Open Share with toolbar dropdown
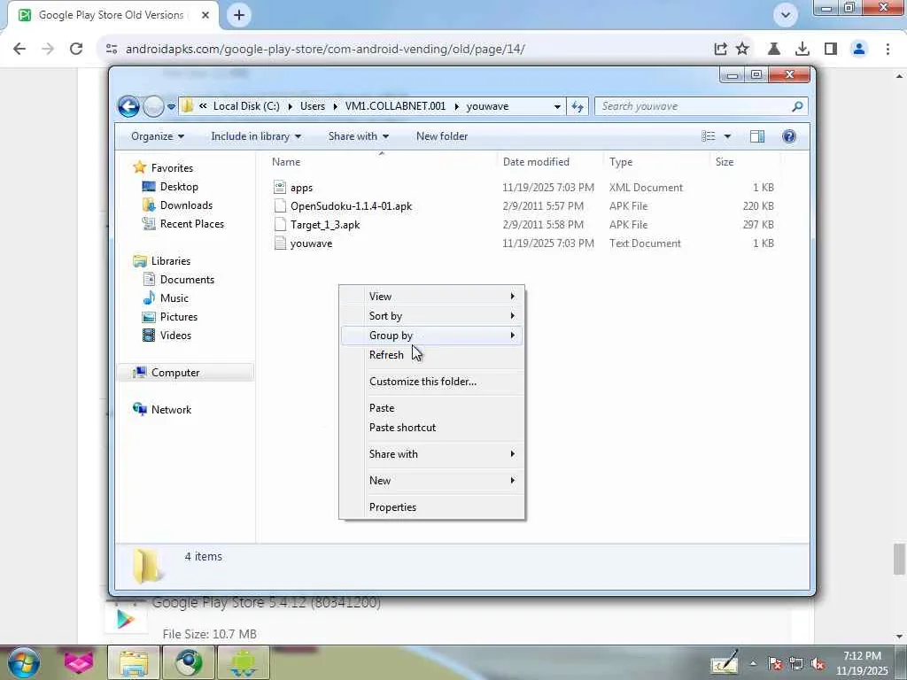This screenshot has height=680, width=907. (358, 136)
